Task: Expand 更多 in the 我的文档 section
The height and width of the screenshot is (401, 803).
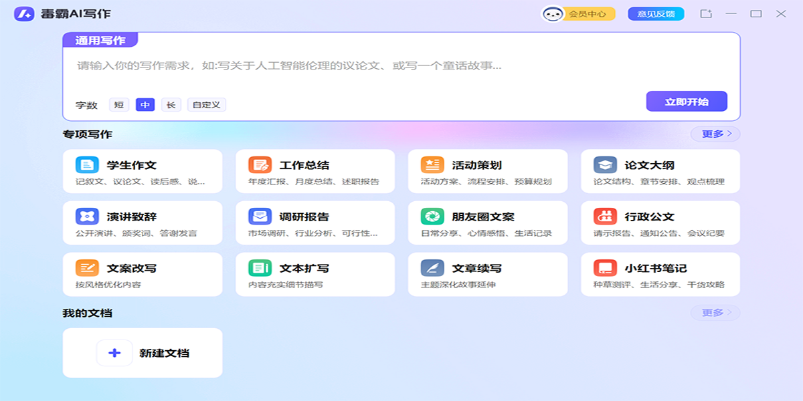Action: pos(715,313)
